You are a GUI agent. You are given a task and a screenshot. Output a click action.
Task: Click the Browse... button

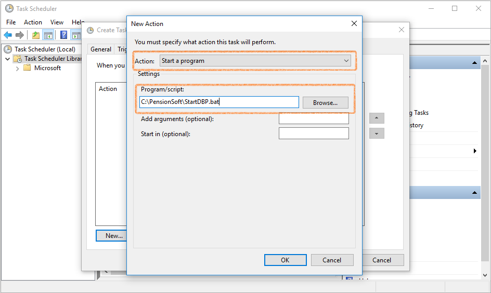[x=325, y=103]
